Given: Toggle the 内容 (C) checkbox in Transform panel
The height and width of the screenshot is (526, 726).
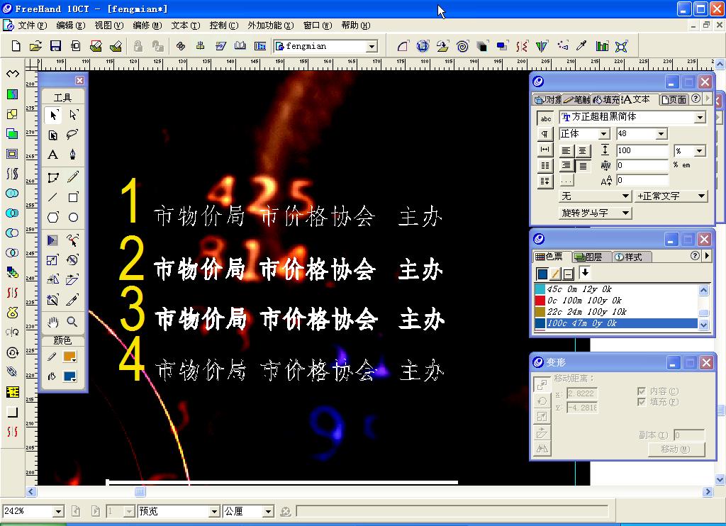Looking at the screenshot, I should point(641,391).
